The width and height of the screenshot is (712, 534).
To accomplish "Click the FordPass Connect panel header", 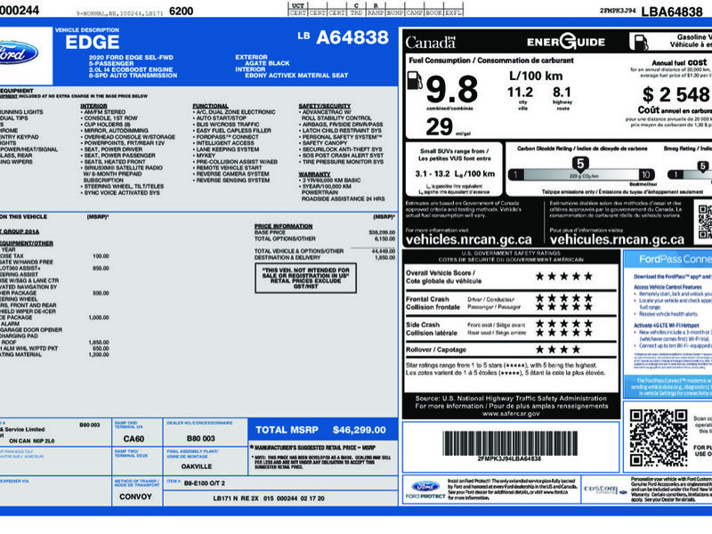I will (x=667, y=259).
